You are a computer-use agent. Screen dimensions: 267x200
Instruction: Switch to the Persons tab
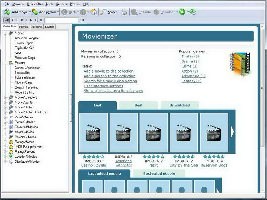point(37,27)
